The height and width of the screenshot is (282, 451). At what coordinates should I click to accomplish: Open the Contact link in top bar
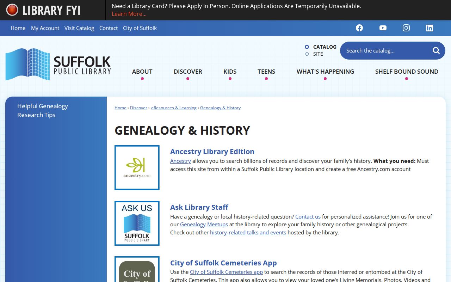pyautogui.click(x=109, y=28)
